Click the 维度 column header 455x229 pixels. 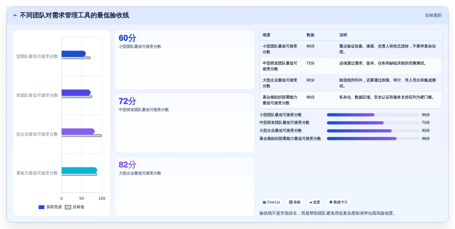click(267, 35)
